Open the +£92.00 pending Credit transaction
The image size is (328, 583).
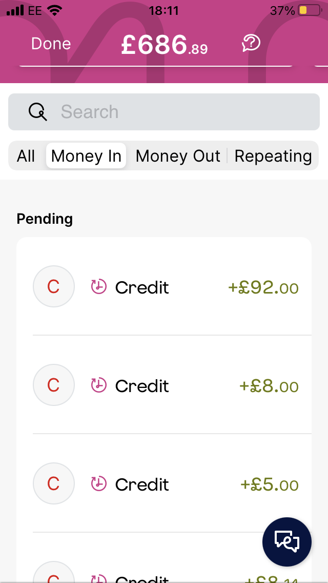(164, 286)
